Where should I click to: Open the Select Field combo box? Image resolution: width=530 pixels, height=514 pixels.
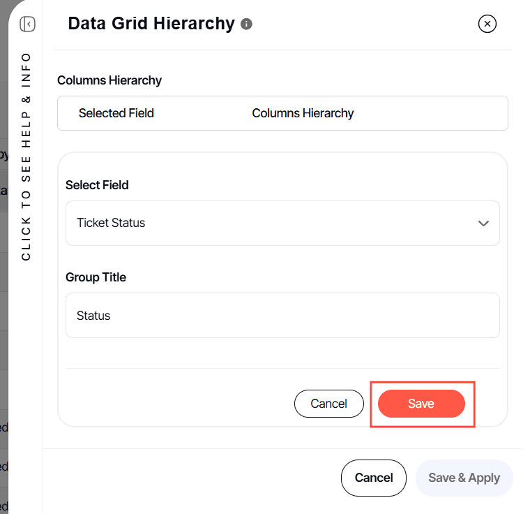pyautogui.click(x=282, y=223)
